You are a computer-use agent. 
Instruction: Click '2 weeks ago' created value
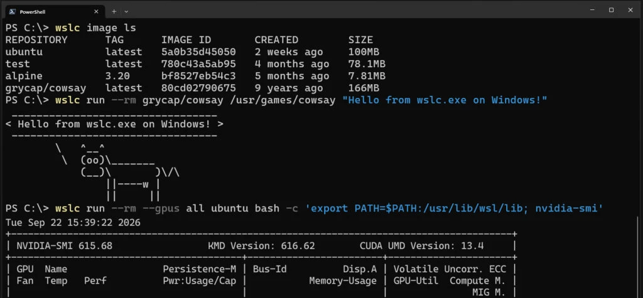[289, 52]
